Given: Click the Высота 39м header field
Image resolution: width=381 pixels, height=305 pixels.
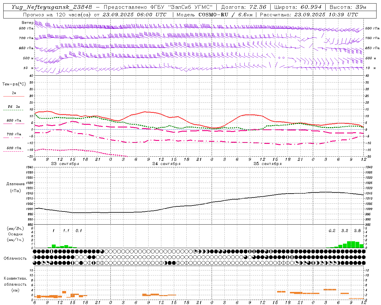Looking at the screenshot, I should (x=348, y=7).
